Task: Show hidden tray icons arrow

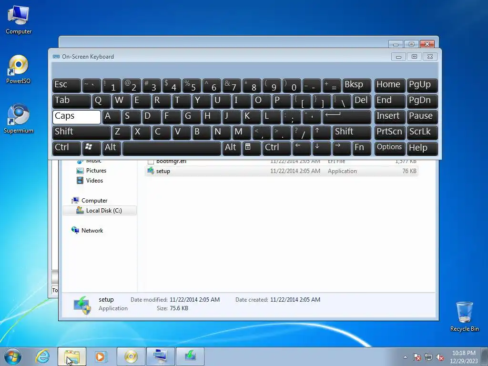Action: click(405, 357)
